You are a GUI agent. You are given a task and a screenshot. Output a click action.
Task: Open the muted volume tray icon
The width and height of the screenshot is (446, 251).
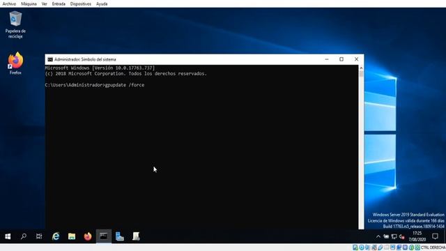(401, 236)
